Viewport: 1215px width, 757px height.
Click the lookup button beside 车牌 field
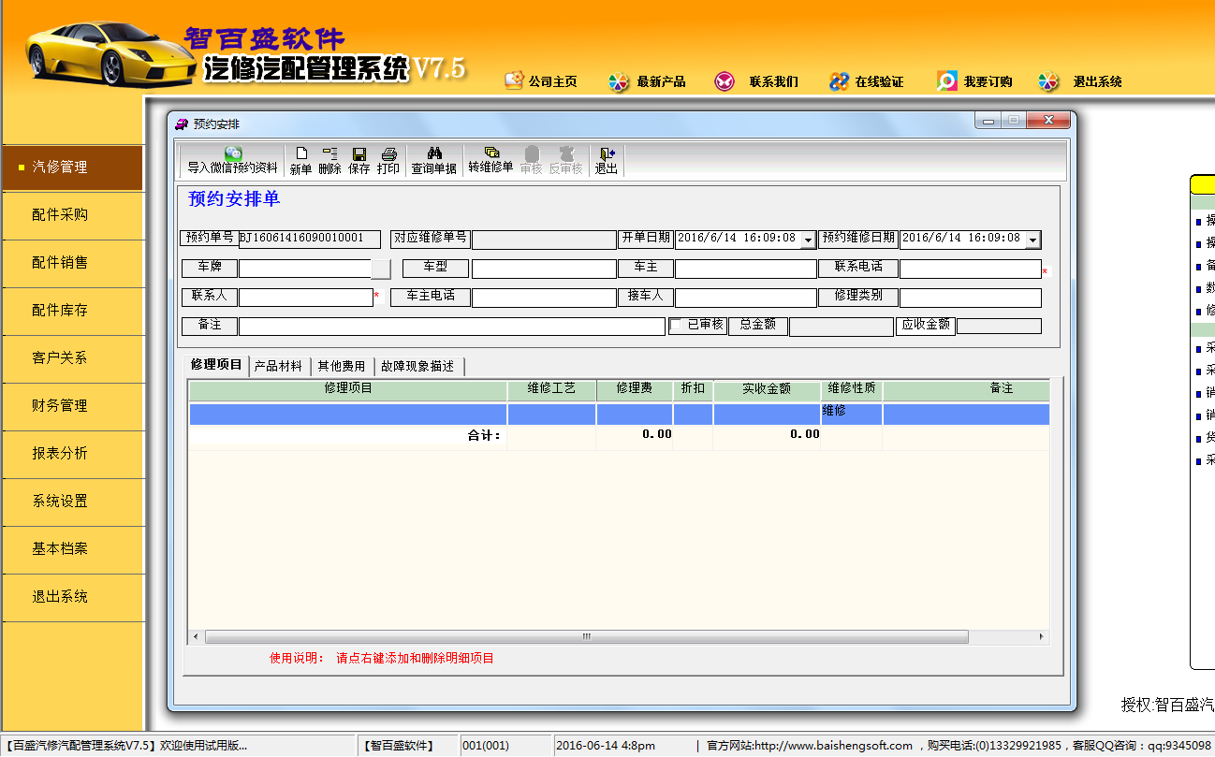click(381, 269)
